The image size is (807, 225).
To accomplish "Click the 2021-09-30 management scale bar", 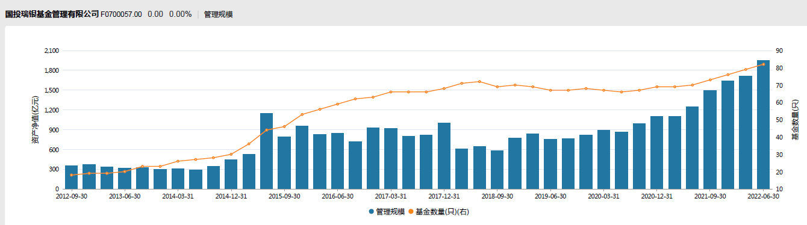I will coord(710,140).
